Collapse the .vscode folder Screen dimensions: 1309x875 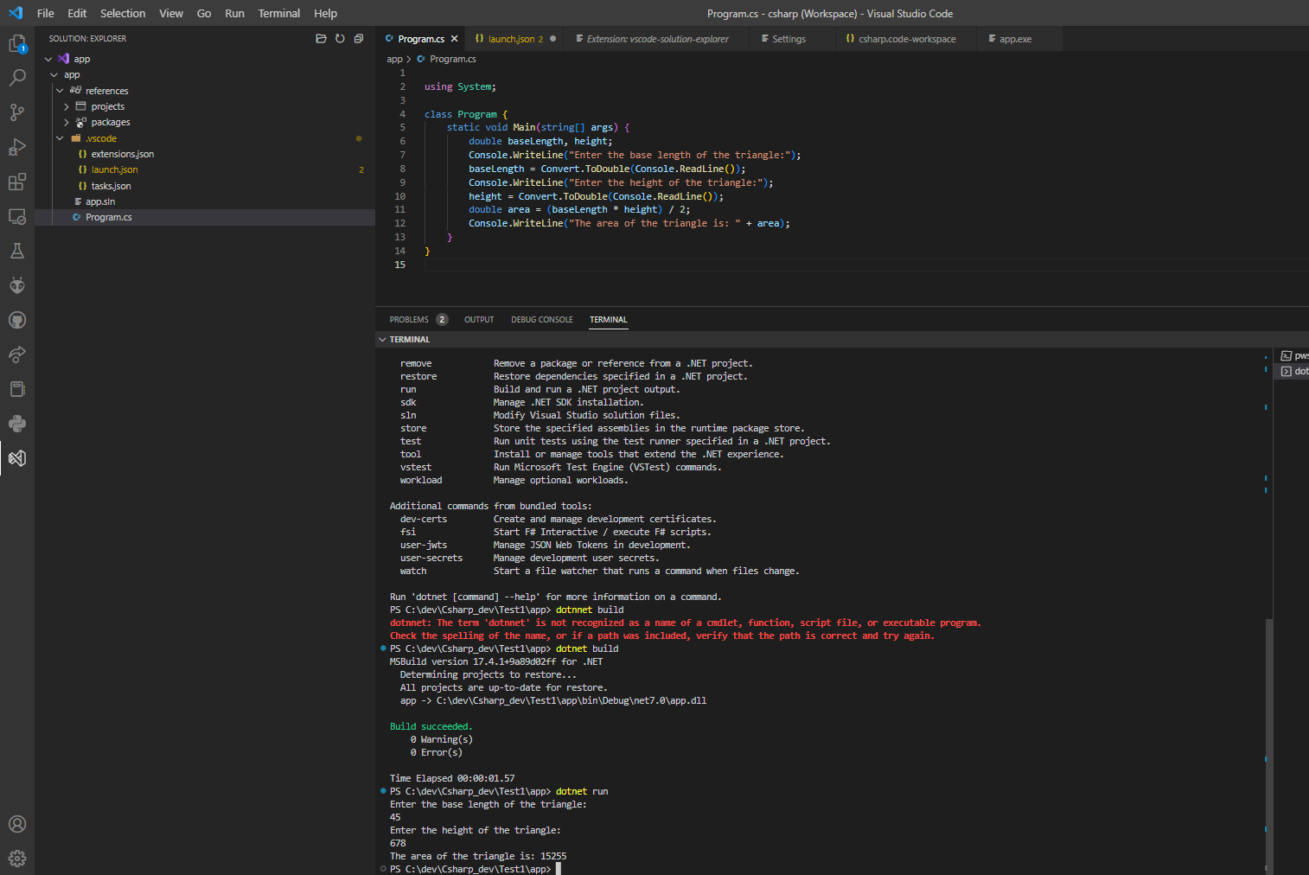pyautogui.click(x=60, y=138)
